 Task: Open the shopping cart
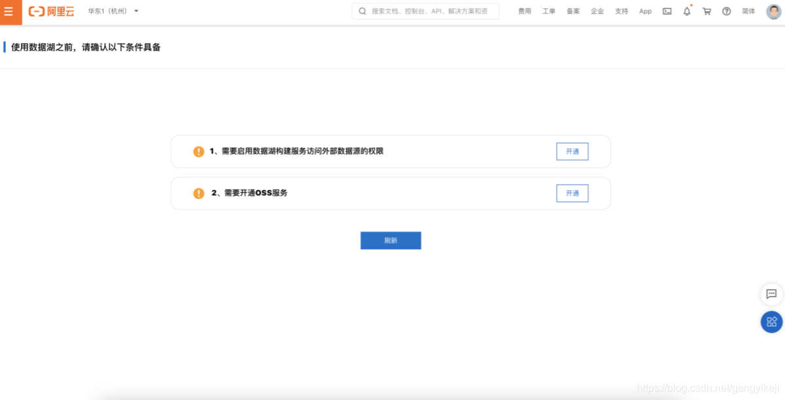click(x=706, y=11)
